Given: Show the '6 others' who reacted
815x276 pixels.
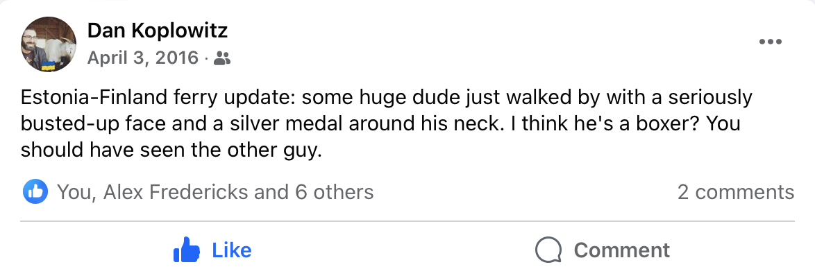Looking at the screenshot, I should coord(334,192).
